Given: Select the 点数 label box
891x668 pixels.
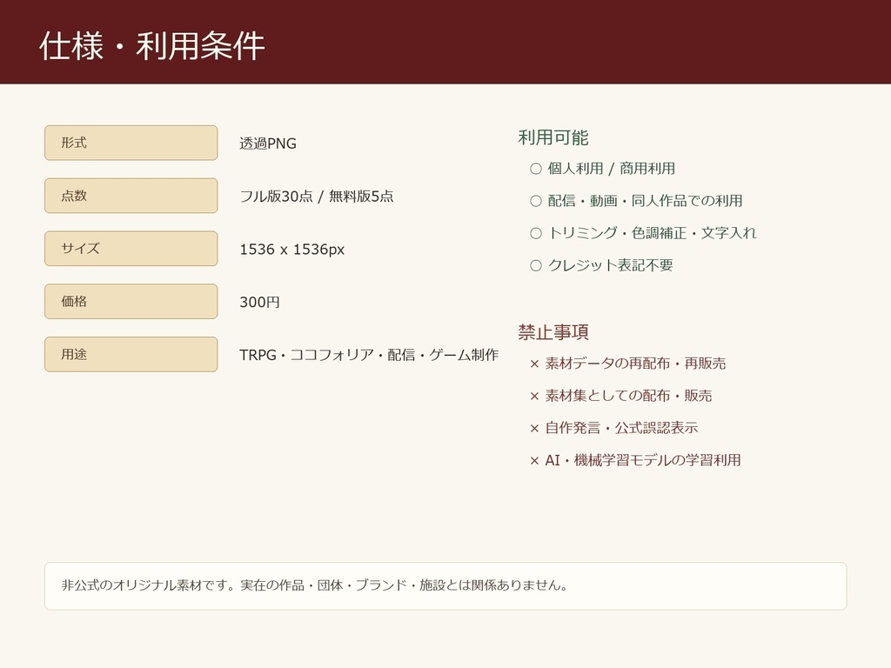Looking at the screenshot, I should pyautogui.click(x=131, y=196).
